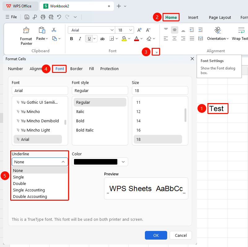Screen dimensions: 248x247
Task: Click the Font name input field in dialog
Action: (40, 90)
